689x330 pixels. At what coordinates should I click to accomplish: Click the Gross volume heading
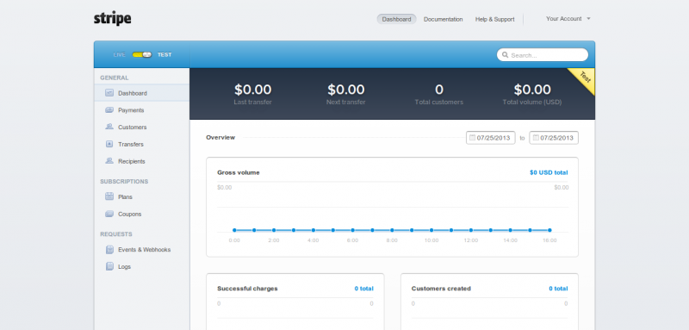click(x=239, y=172)
